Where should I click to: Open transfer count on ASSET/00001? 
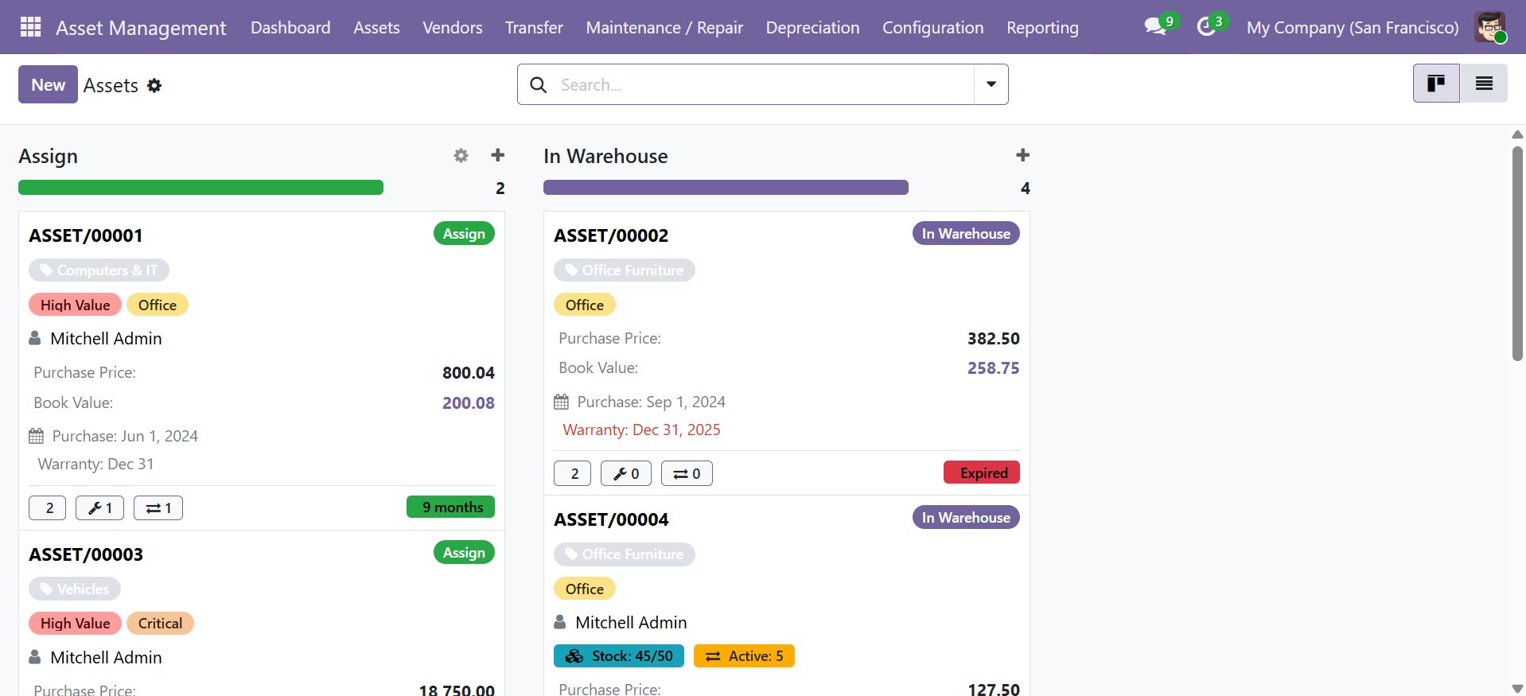pos(158,507)
